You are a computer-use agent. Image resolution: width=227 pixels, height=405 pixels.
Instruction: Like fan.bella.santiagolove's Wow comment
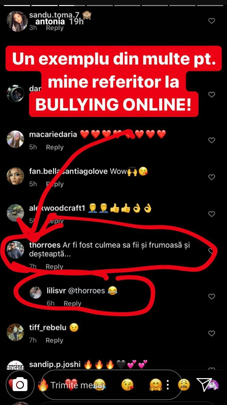tap(212, 177)
